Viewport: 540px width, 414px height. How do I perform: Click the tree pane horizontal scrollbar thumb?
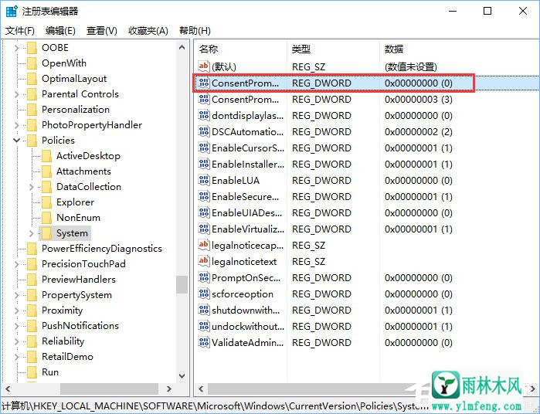[109, 389]
